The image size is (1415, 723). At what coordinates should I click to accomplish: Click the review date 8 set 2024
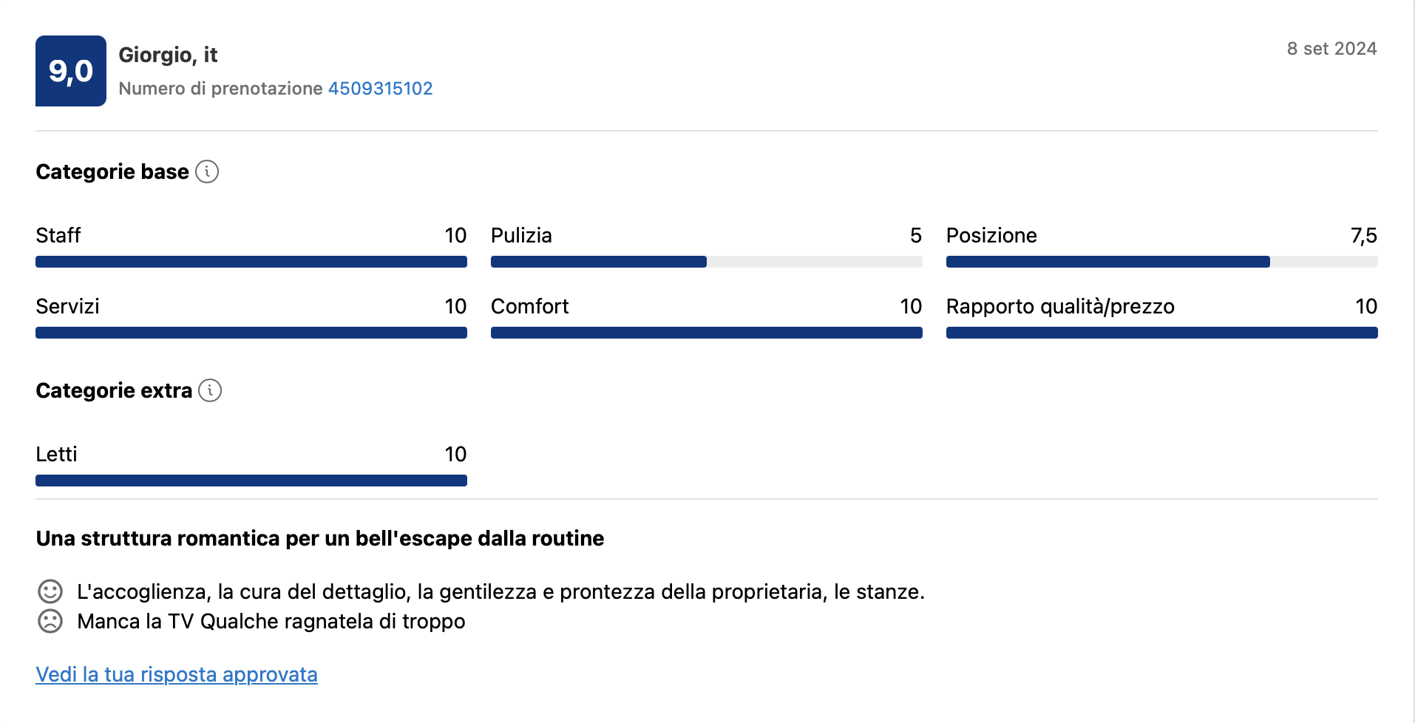(x=1332, y=49)
